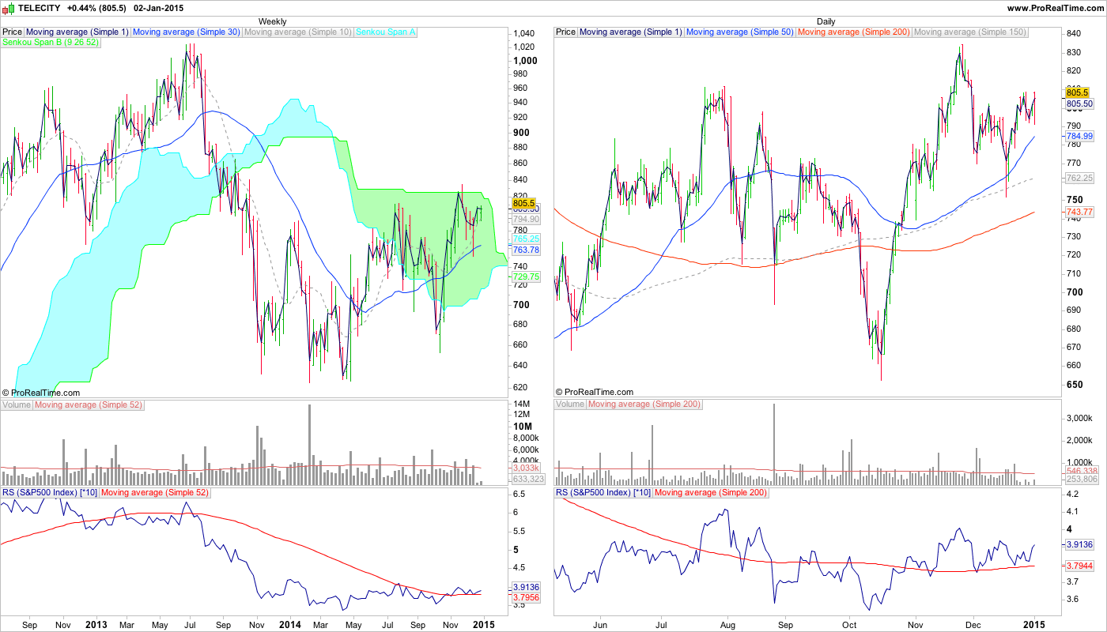Screen dimensions: 1107x632
Task: Click the blue 784.99 value tag
Action: 1080,136
